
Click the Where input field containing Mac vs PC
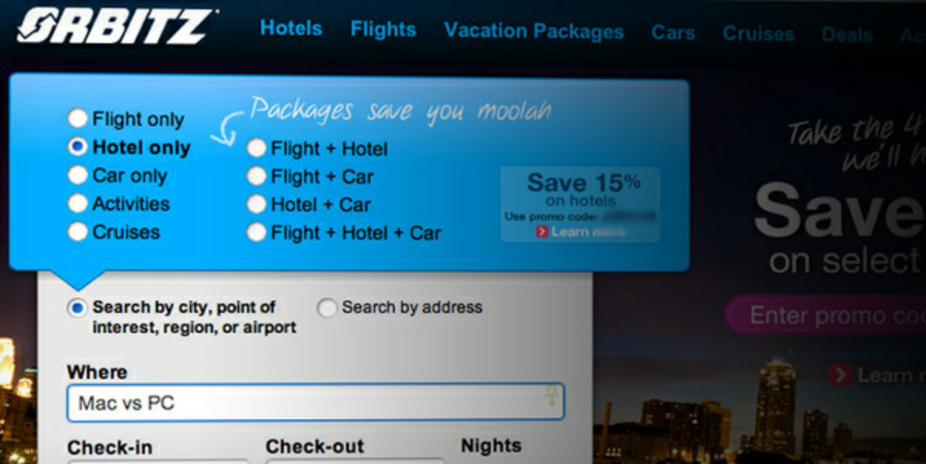coord(315,403)
